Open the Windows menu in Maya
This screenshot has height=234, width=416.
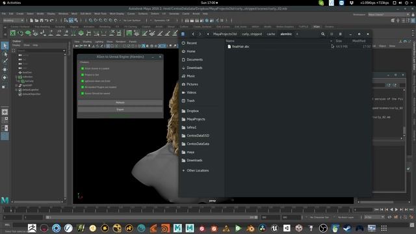pyautogui.click(x=63, y=14)
